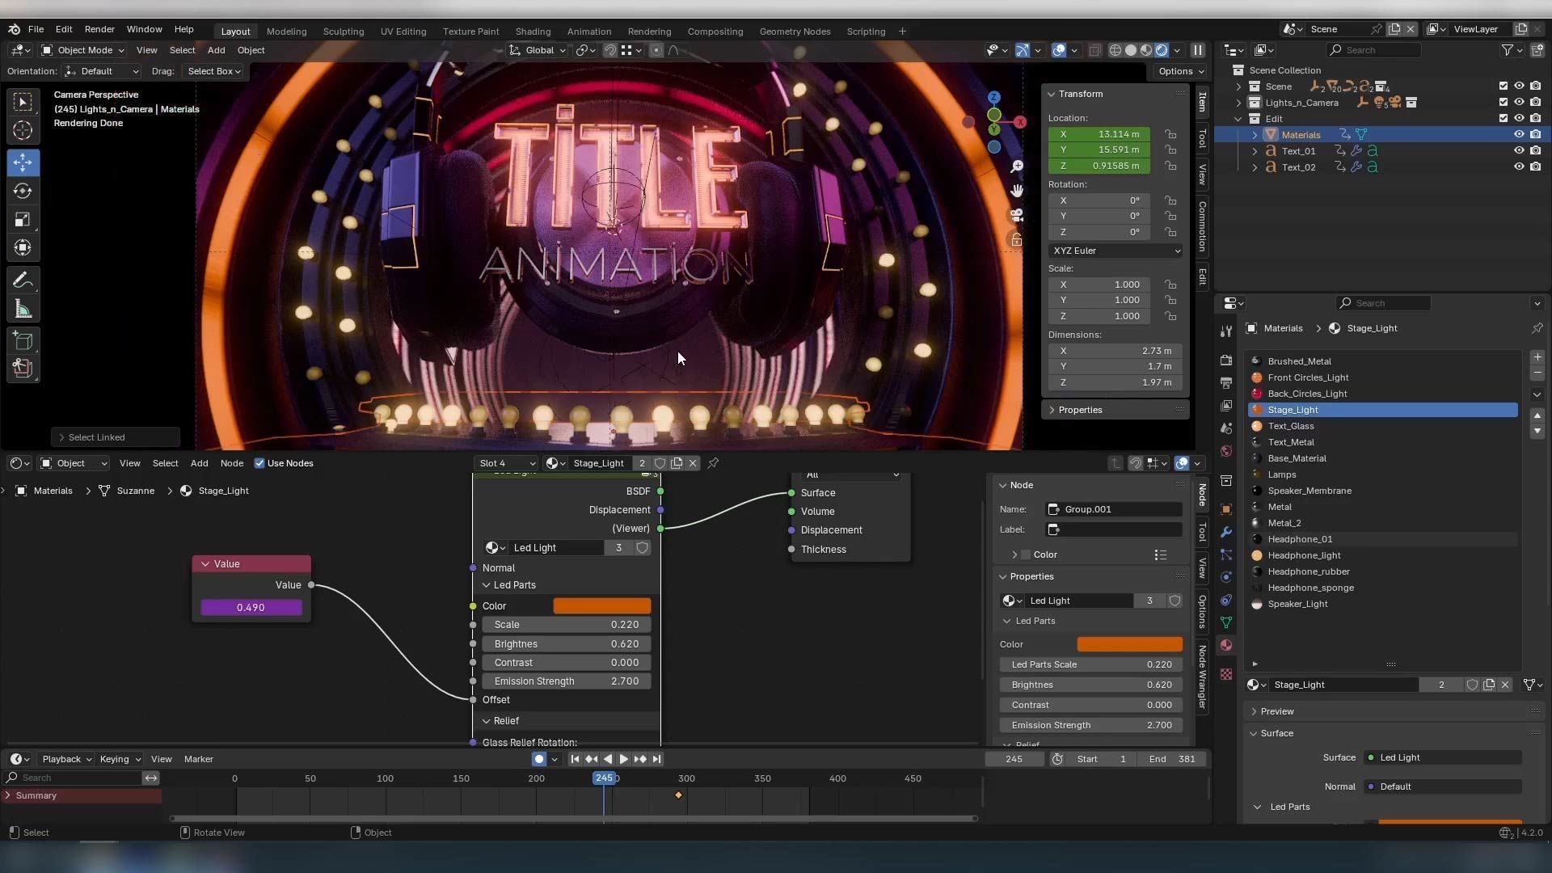The image size is (1552, 873).
Task: Open the XYZ Euler rotation dropdown
Action: pos(1115,251)
